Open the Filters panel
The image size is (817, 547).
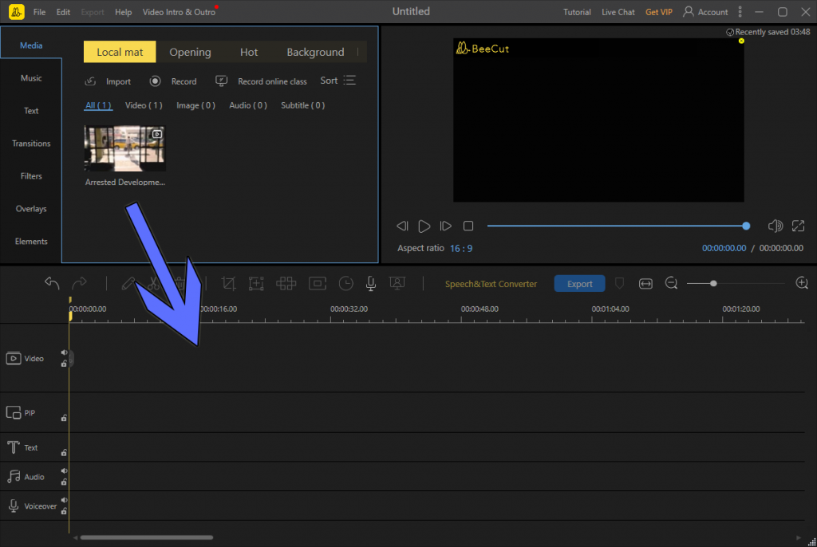click(31, 176)
